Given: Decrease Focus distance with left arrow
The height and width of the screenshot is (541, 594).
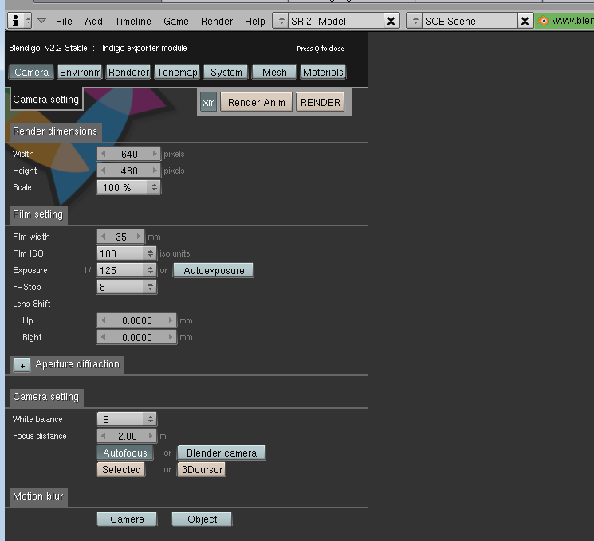Looking at the screenshot, I should [103, 436].
